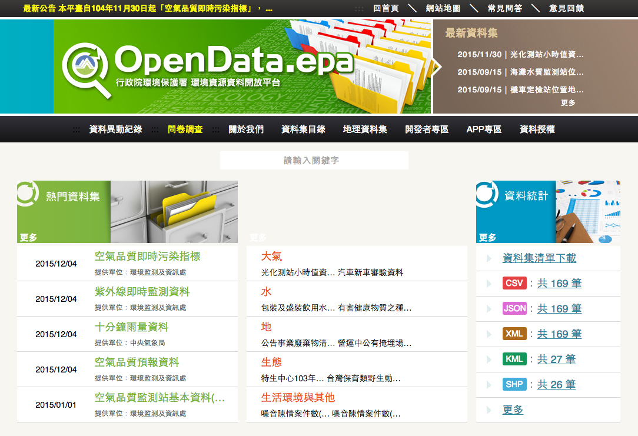Click the arrow beside the XML row
This screenshot has width=638, height=436.
[489, 334]
